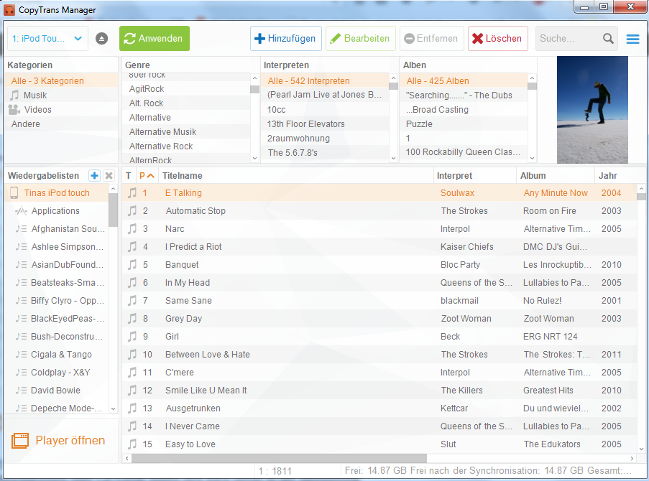
Task: Click the music note icon for Easy to Love
Action: pyautogui.click(x=132, y=444)
